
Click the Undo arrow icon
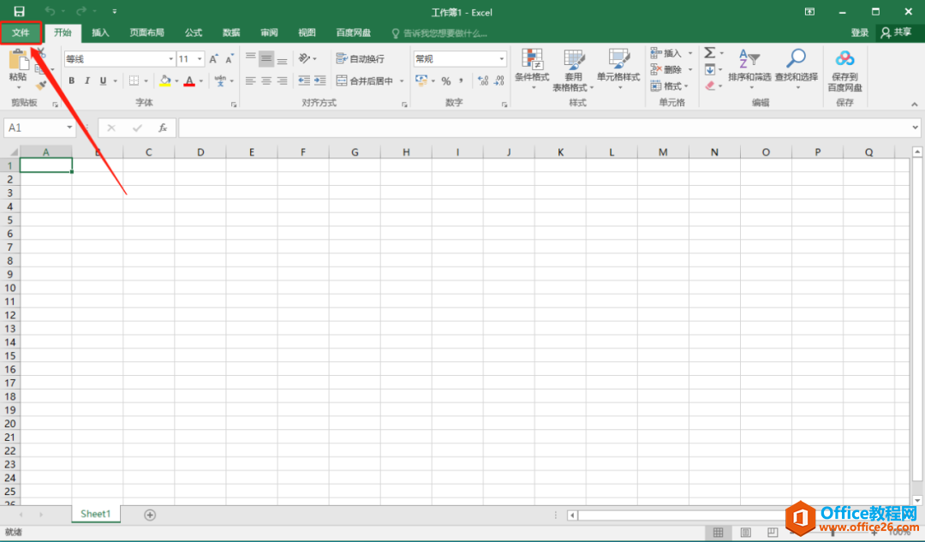click(x=51, y=11)
